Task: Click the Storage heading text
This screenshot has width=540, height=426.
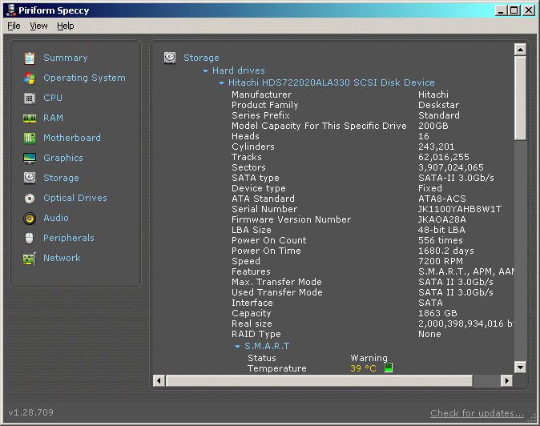Action: coord(201,58)
